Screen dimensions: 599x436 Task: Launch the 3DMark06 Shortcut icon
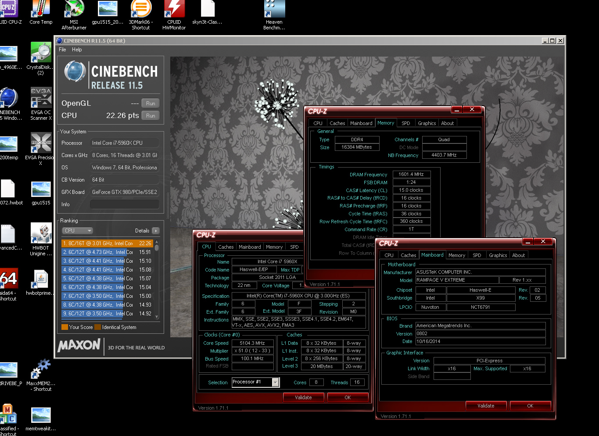click(141, 14)
